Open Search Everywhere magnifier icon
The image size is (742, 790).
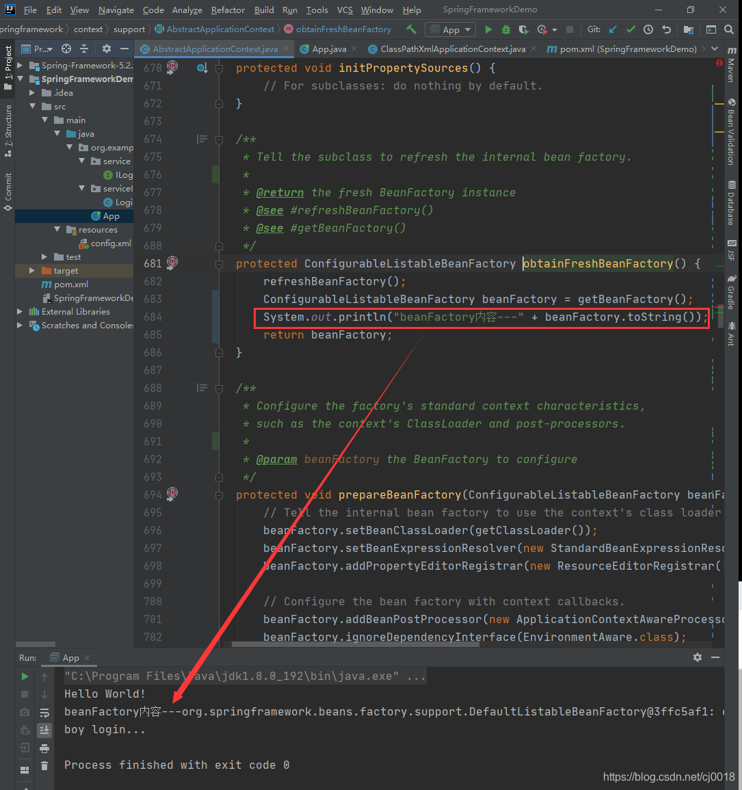tap(729, 29)
